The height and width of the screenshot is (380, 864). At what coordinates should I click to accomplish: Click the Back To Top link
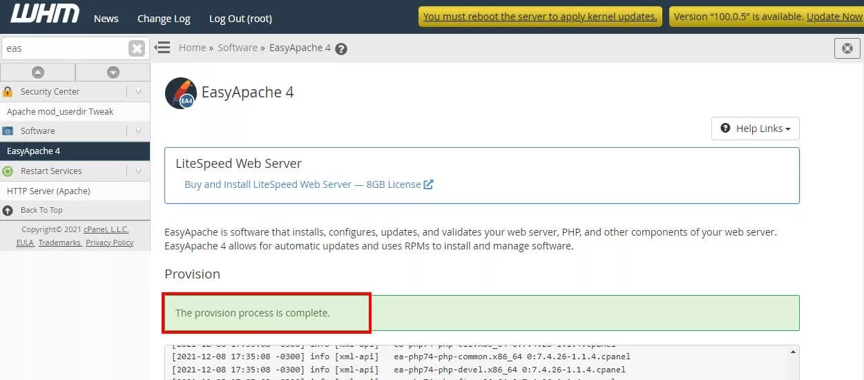click(x=41, y=210)
